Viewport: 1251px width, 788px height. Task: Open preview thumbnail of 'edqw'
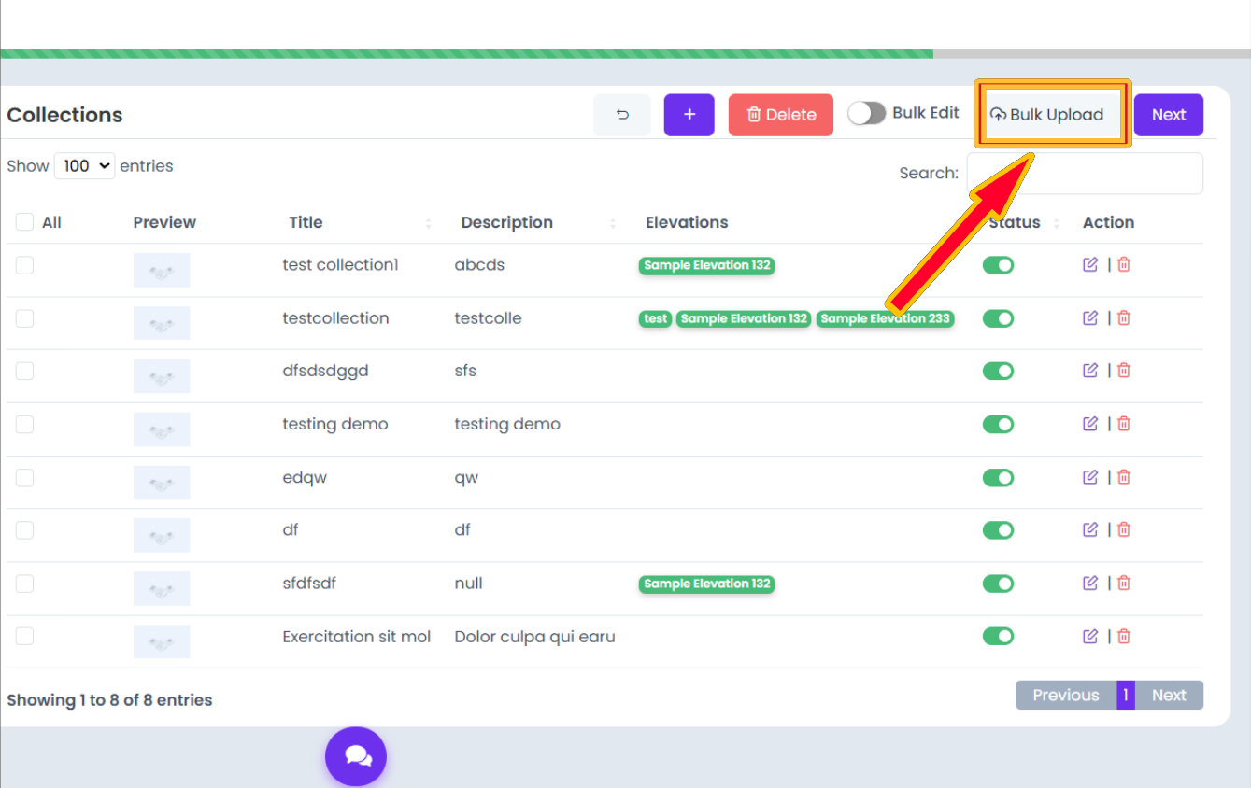162,482
